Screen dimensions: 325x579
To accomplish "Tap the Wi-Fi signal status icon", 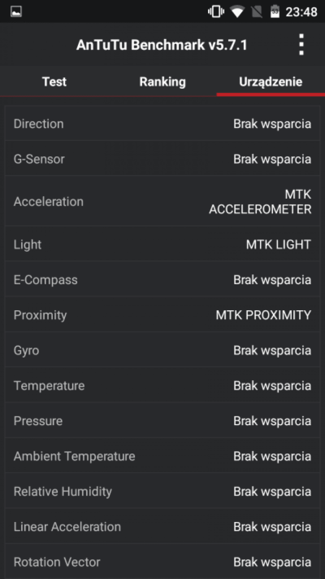I will pos(237,12).
